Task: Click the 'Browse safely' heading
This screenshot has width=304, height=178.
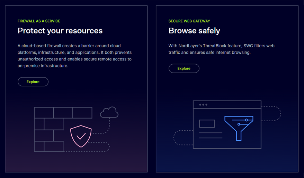Action: click(194, 30)
